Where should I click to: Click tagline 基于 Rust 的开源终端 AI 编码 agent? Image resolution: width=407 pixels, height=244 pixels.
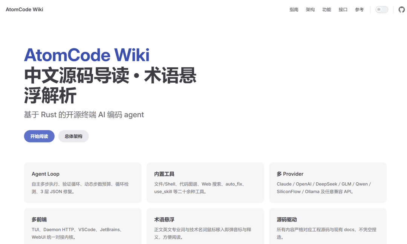84,115
